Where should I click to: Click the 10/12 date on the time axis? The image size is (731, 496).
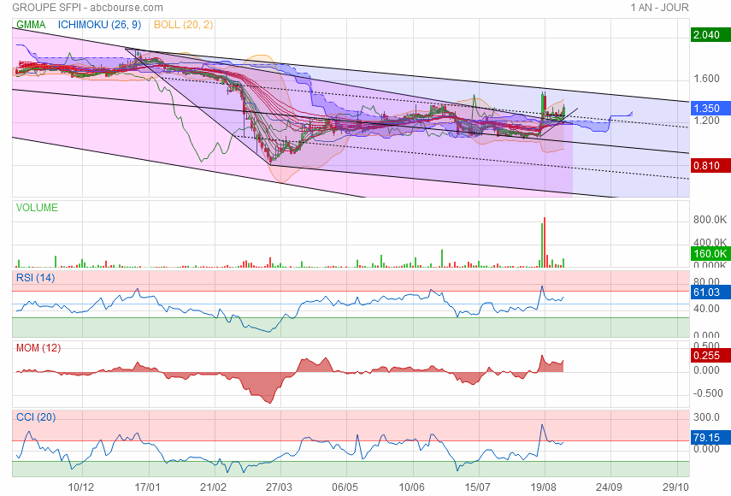point(81,487)
